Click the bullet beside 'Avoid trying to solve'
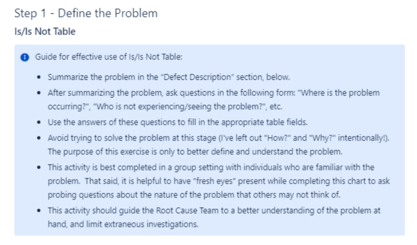Viewport: 417px width, 245px height. click(x=39, y=138)
